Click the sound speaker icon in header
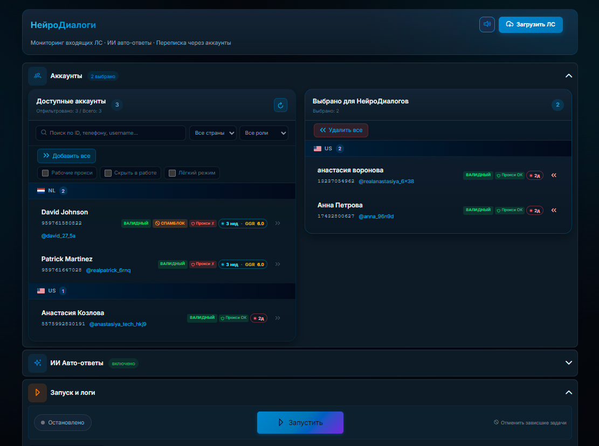The height and width of the screenshot is (446, 599). pyautogui.click(x=487, y=24)
